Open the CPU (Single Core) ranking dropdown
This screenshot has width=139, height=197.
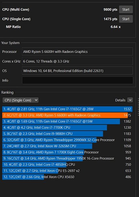(21, 100)
